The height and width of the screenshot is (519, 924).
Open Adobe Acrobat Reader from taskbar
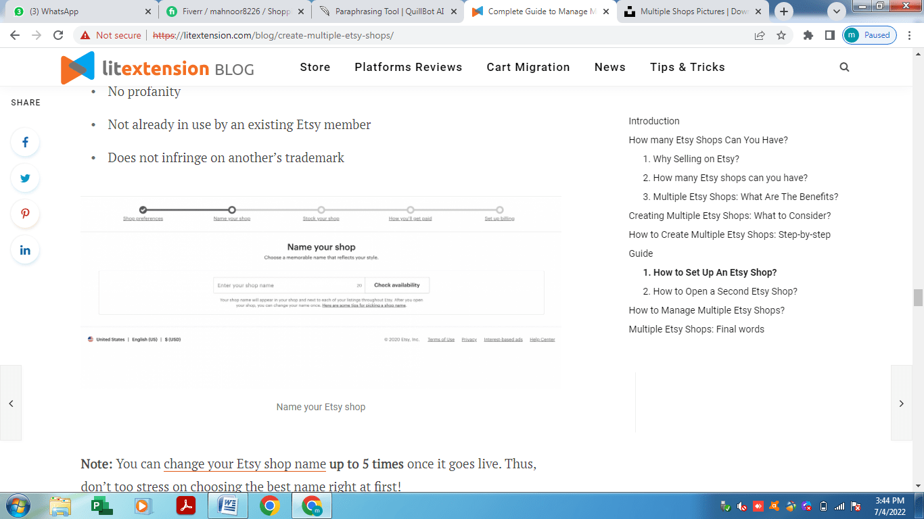(185, 505)
